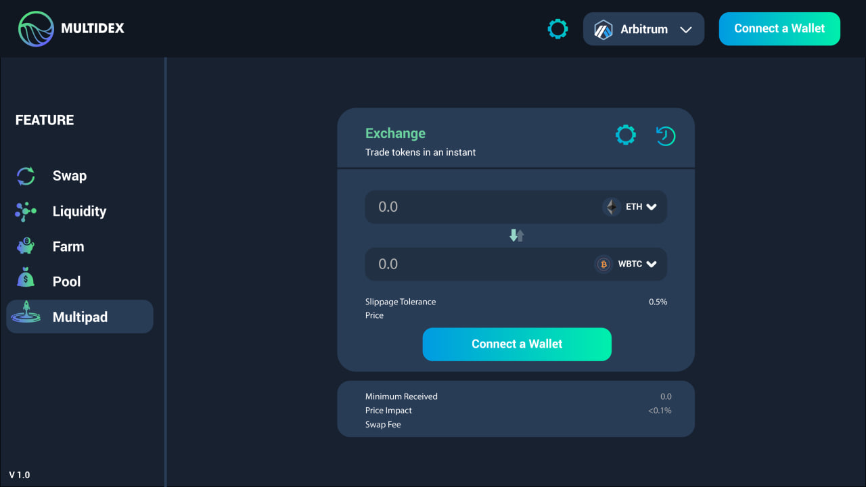Screen dimensions: 866x487
Task: Click the MULTIDEX logo
Action: [70, 28]
